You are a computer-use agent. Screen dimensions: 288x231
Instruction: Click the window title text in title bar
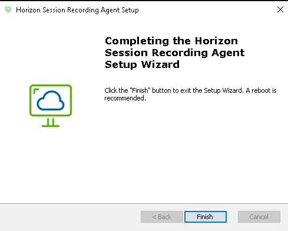(77, 10)
